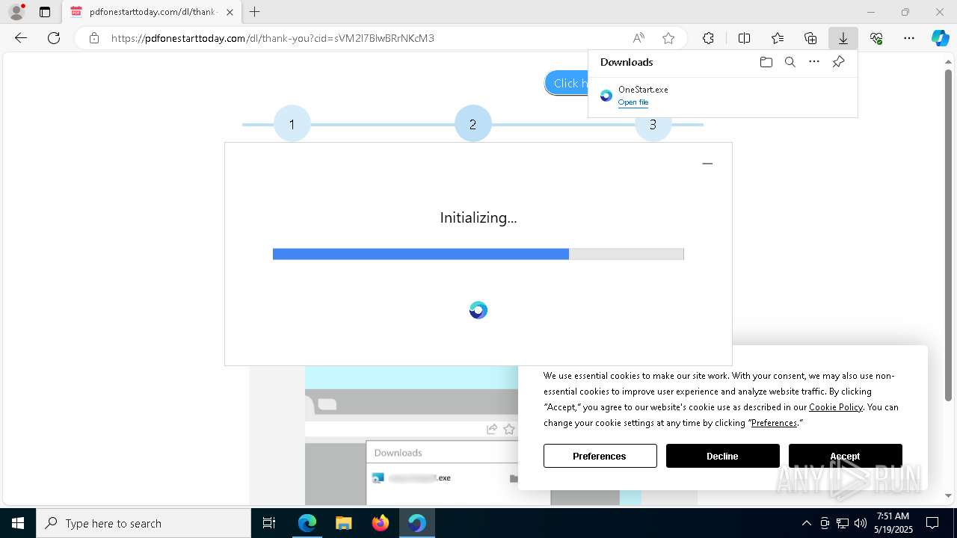Open File Explorer from taskbar
957x538 pixels.
(344, 523)
